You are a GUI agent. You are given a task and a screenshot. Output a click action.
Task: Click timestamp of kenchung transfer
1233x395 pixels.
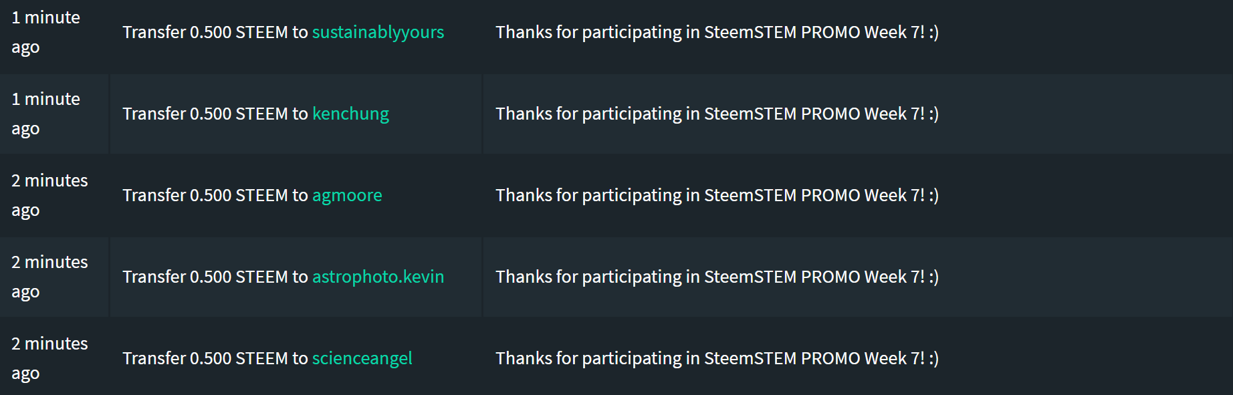[x=45, y=114]
